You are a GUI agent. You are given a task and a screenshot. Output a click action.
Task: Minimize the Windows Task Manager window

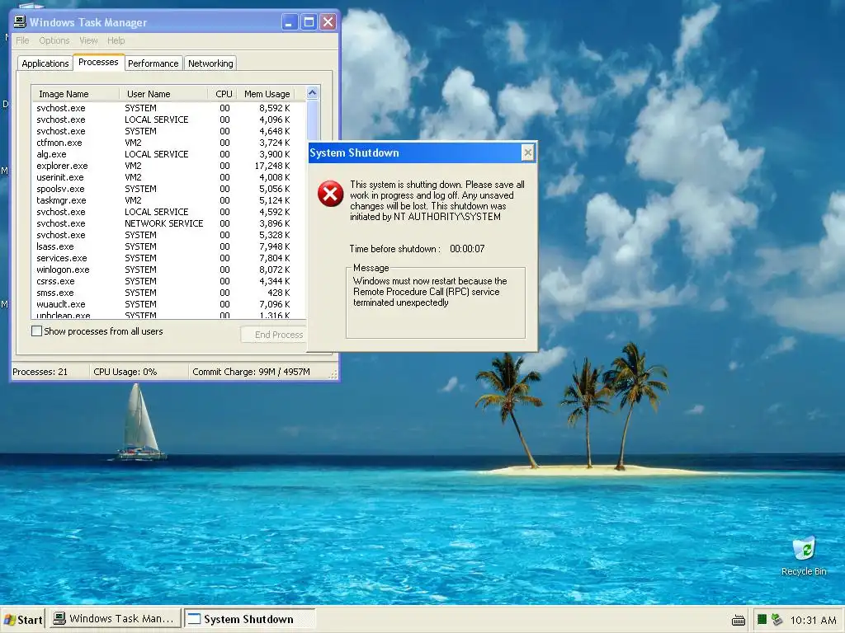click(290, 22)
